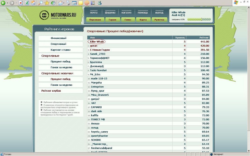Viewport: 250px width, 156px height.
Task: Open player Mr_b3ss profile
Action: (95, 74)
